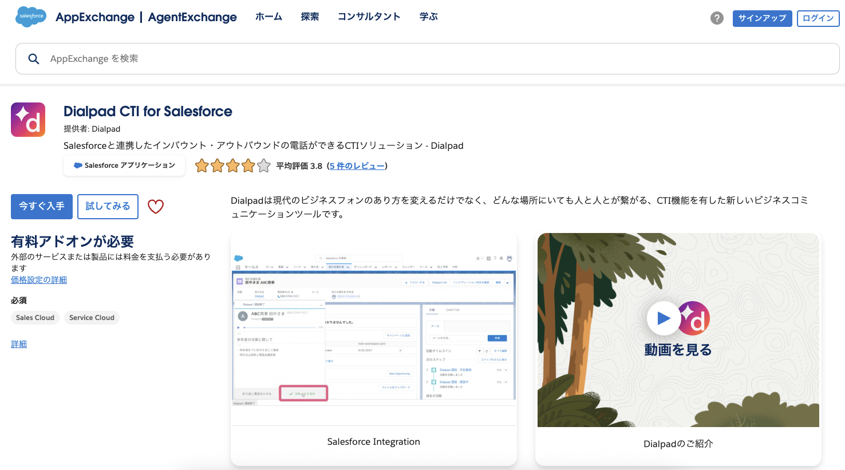This screenshot has height=470, width=845.
Task: Click the 有料アドオンが必要 heading
Action: [72, 242]
